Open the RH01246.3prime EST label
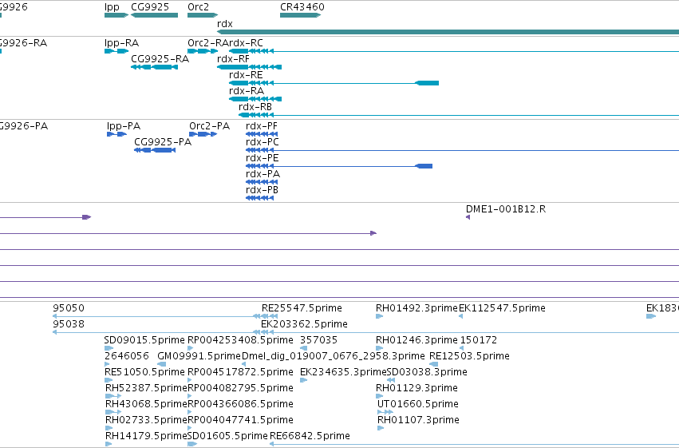This screenshot has height=448, width=679. pyautogui.click(x=416, y=340)
